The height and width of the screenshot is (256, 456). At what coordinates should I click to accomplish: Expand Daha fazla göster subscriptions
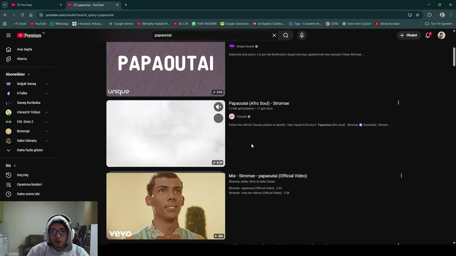point(28,150)
